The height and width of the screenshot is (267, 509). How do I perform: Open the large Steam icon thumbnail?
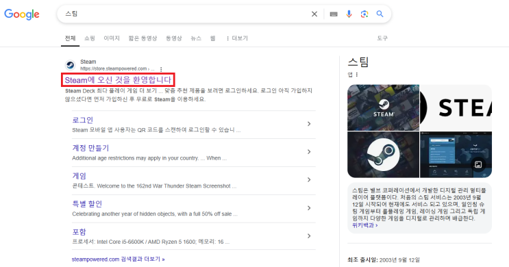click(x=384, y=155)
